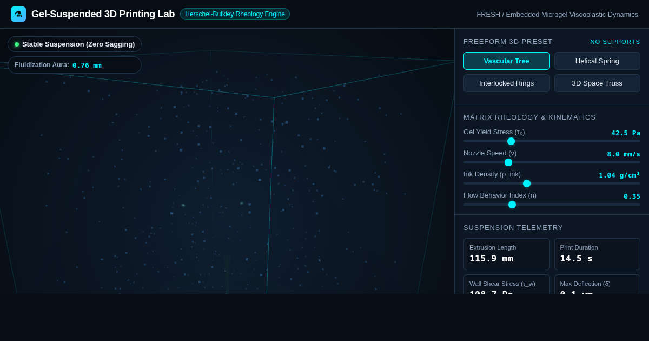Click the NO SUPPORTS label
The image size is (649, 341).
(x=615, y=42)
